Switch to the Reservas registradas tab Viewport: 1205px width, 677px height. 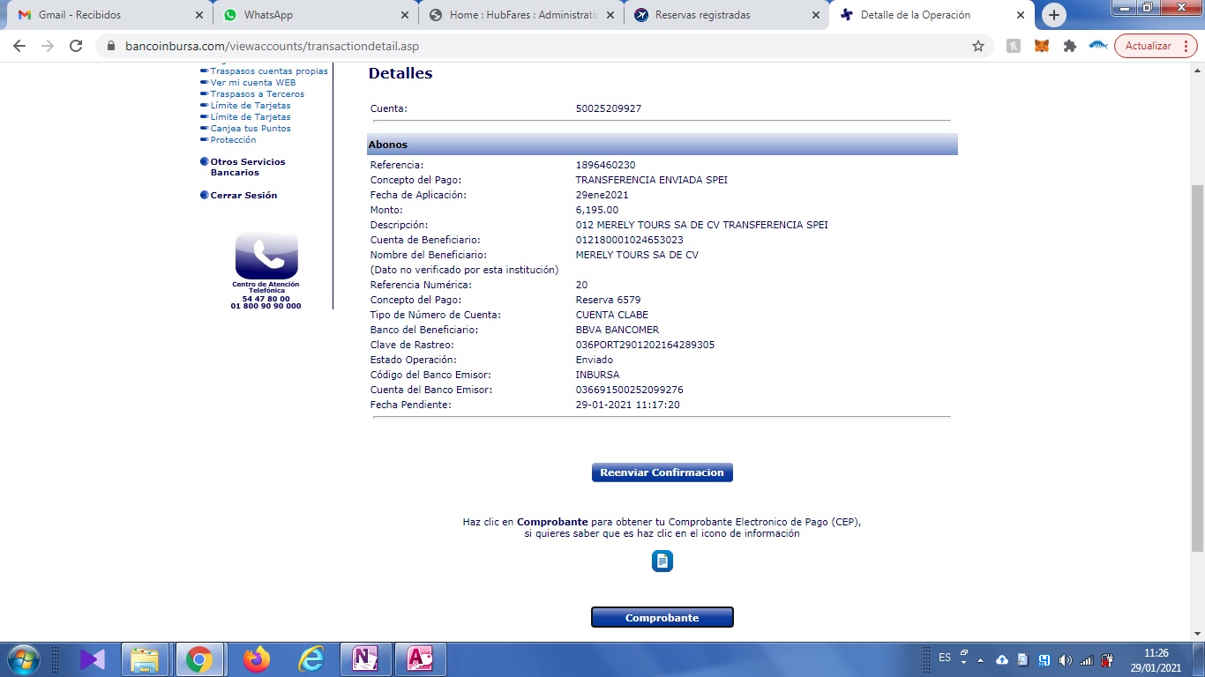coord(726,15)
